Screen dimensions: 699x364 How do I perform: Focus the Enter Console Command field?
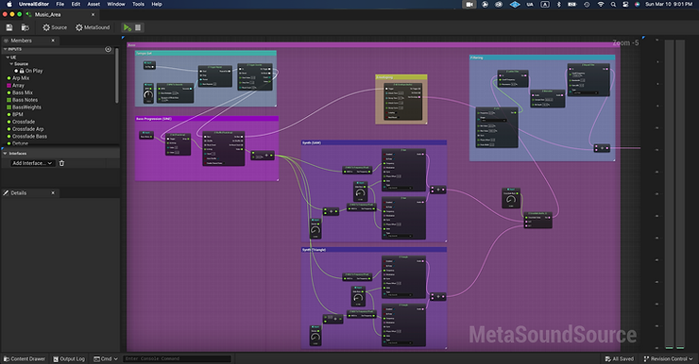pos(177,359)
